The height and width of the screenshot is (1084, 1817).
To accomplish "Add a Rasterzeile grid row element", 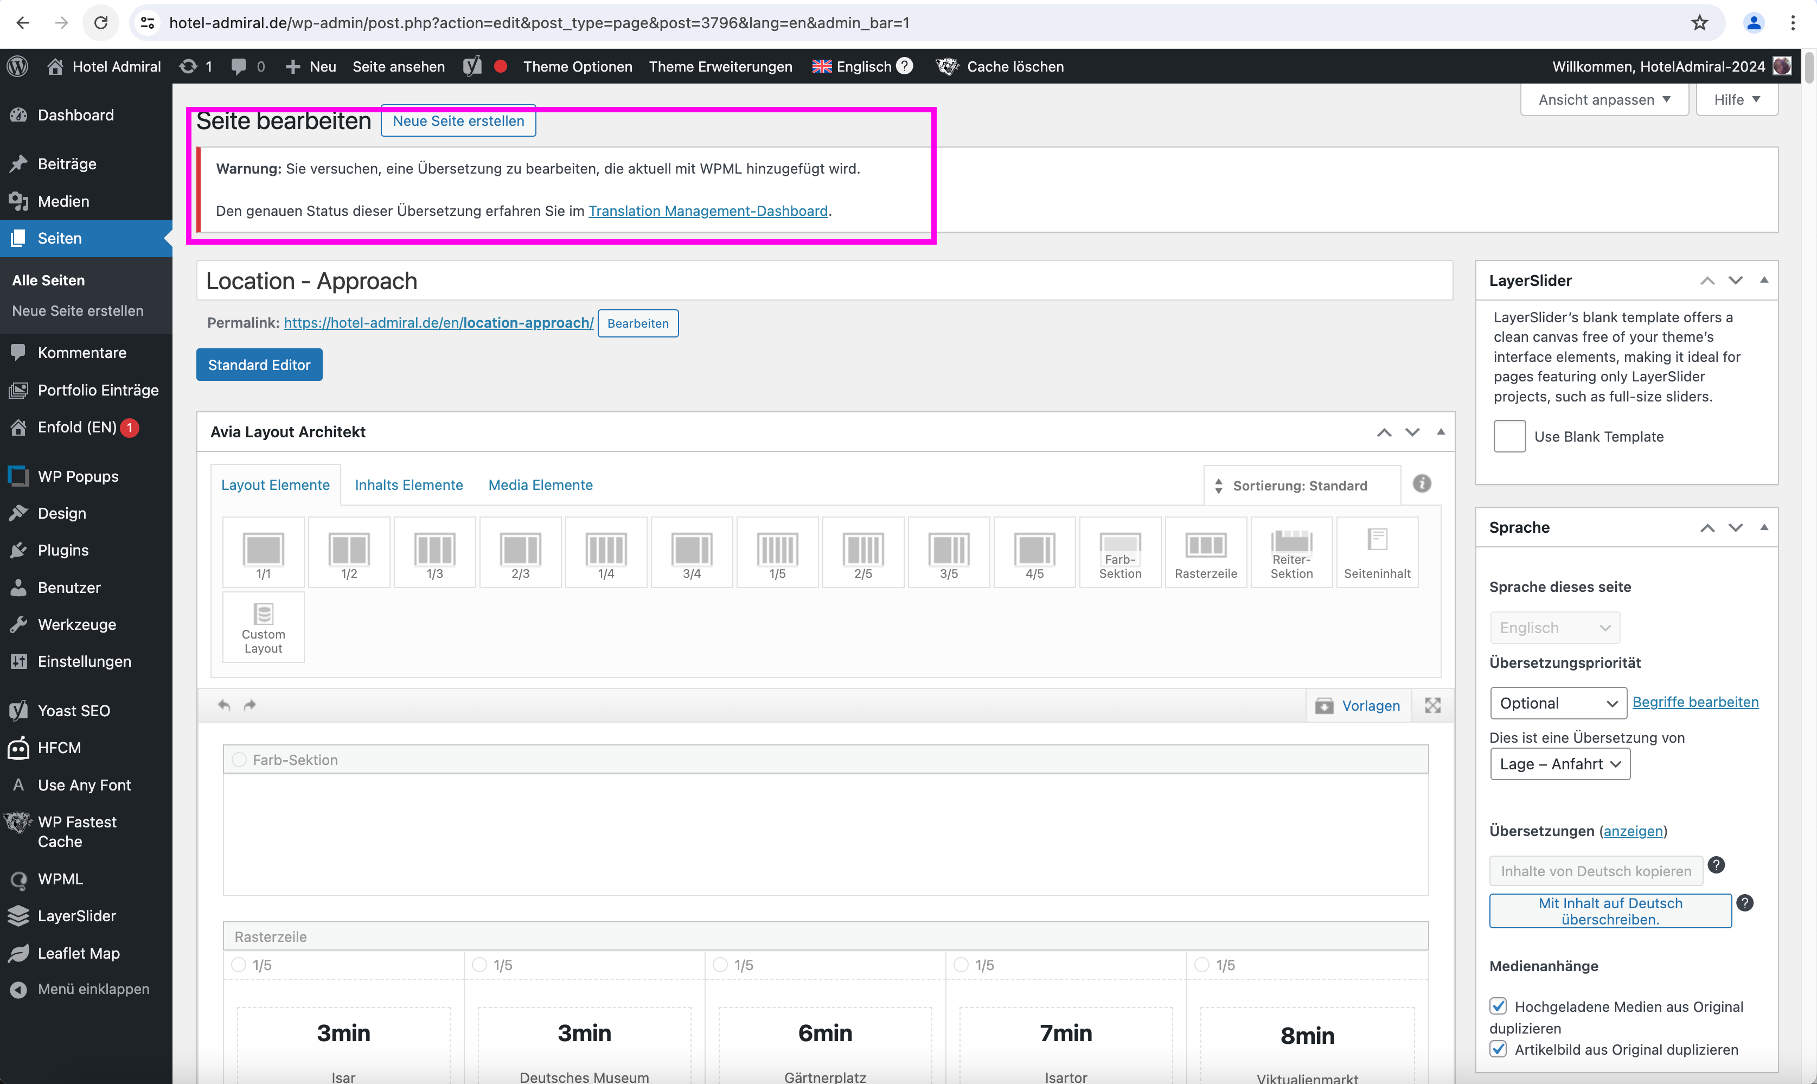I will (1205, 552).
